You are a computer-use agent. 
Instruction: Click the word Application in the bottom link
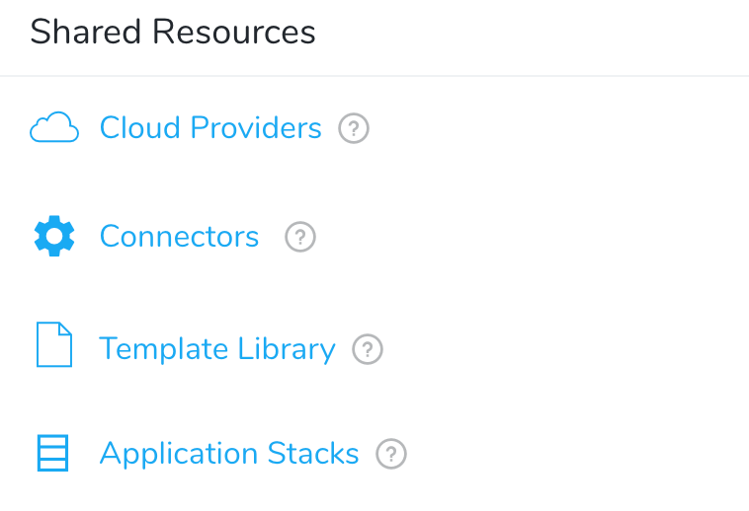[x=178, y=454]
